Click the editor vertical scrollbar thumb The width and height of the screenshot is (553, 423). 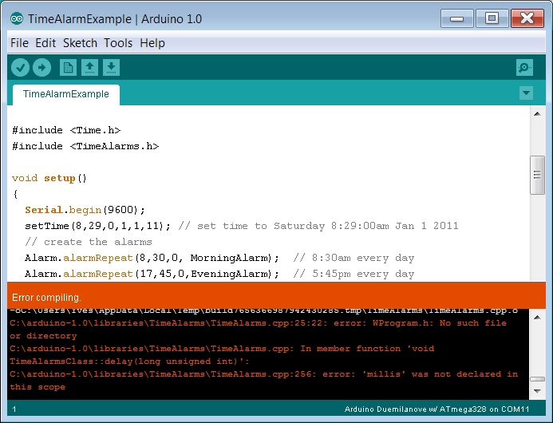pos(537,175)
